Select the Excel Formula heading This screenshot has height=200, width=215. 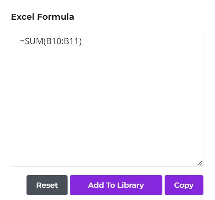pyautogui.click(x=43, y=17)
